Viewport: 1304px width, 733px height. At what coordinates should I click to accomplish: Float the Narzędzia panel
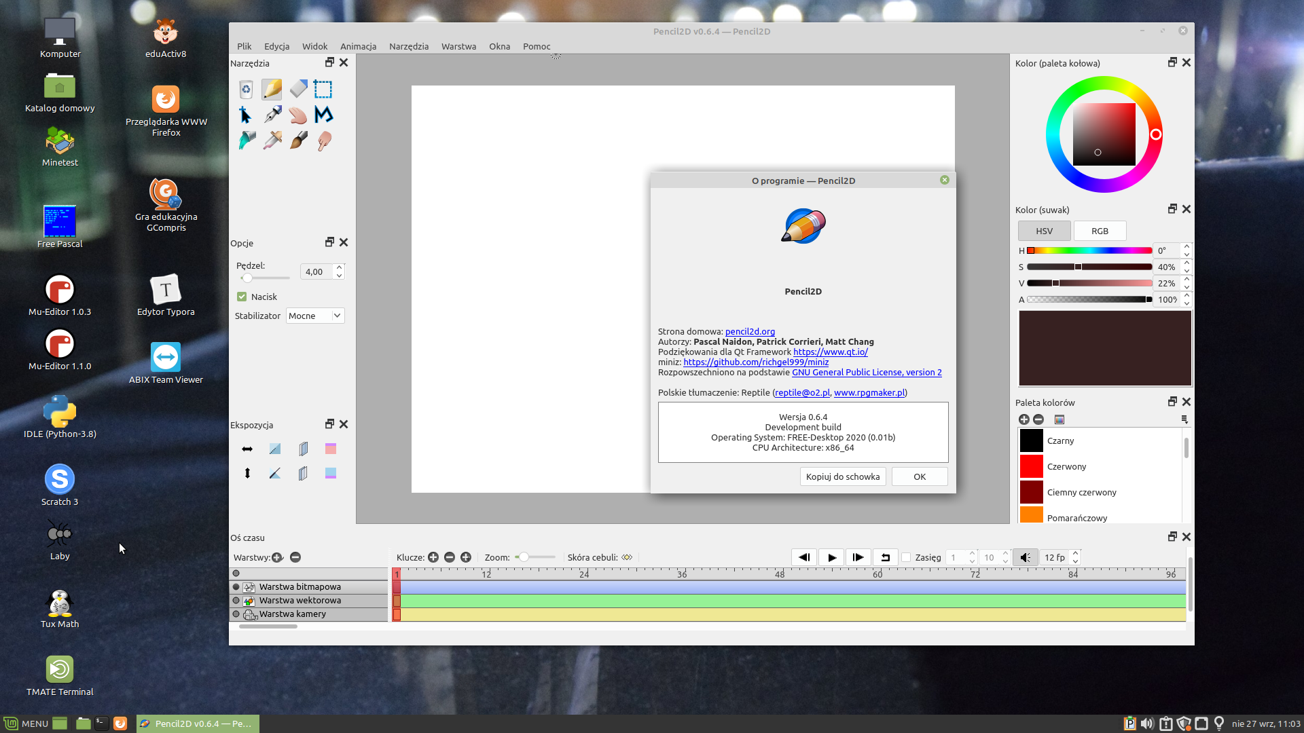pyautogui.click(x=329, y=62)
